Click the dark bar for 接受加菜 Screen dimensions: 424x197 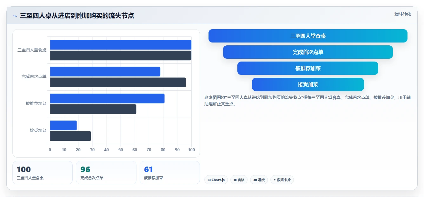point(70,136)
